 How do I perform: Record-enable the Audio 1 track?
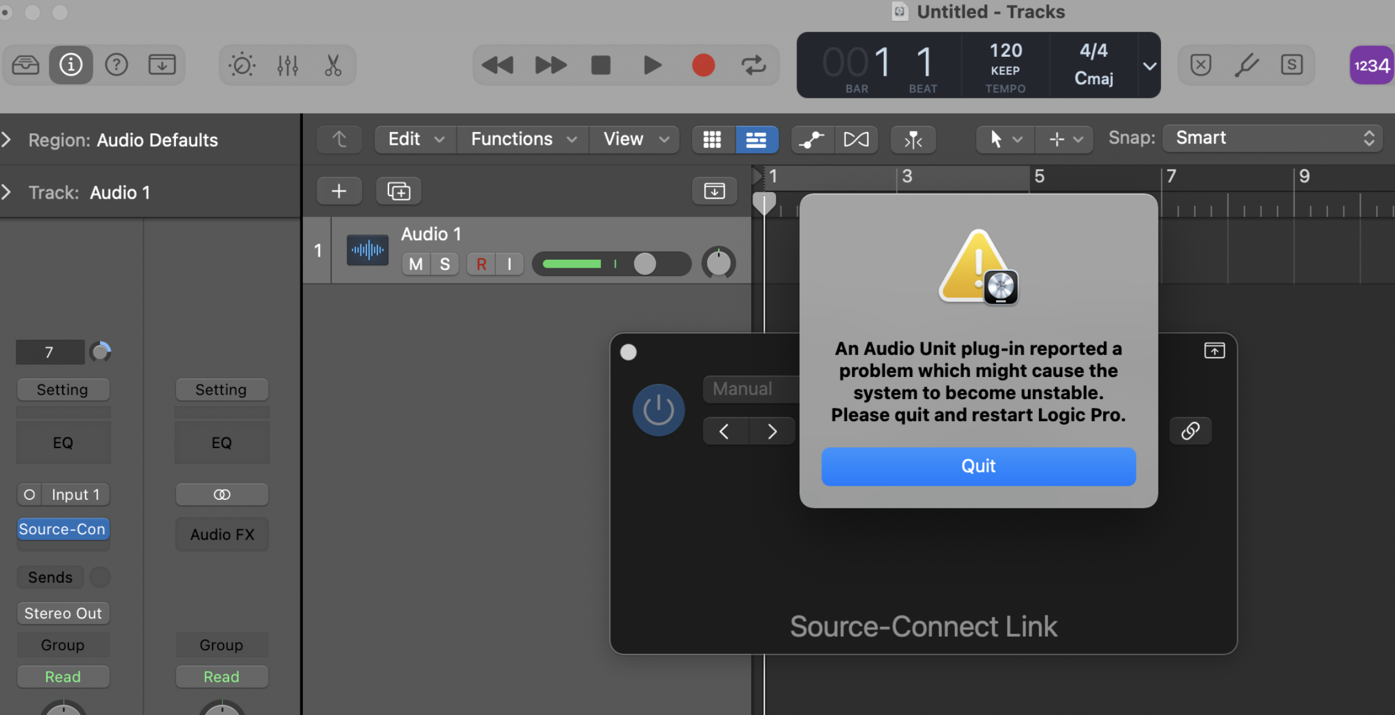click(481, 264)
